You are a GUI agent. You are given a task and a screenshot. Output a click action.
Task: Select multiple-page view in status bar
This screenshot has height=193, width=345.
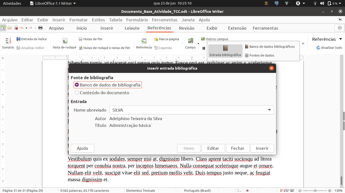click(x=286, y=190)
